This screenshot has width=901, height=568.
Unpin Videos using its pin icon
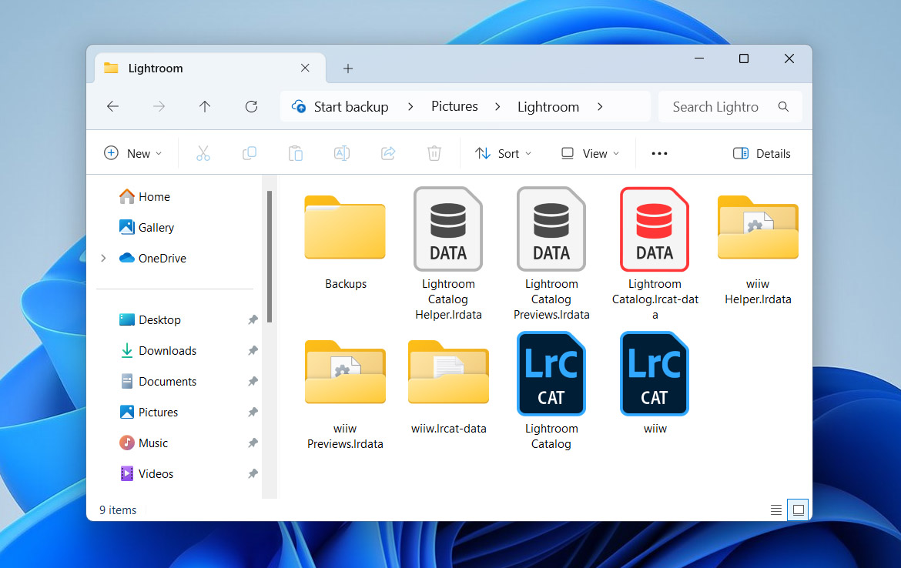tap(253, 474)
